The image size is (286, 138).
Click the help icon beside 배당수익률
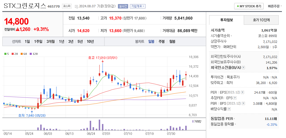click(x=229, y=109)
